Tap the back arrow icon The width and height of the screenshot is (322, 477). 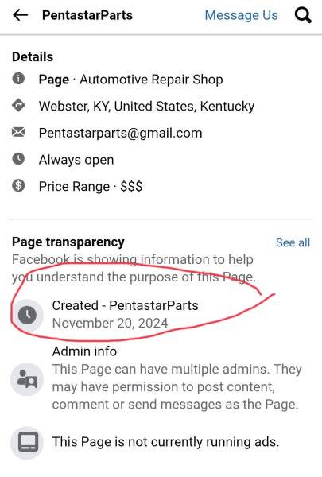coord(21,15)
